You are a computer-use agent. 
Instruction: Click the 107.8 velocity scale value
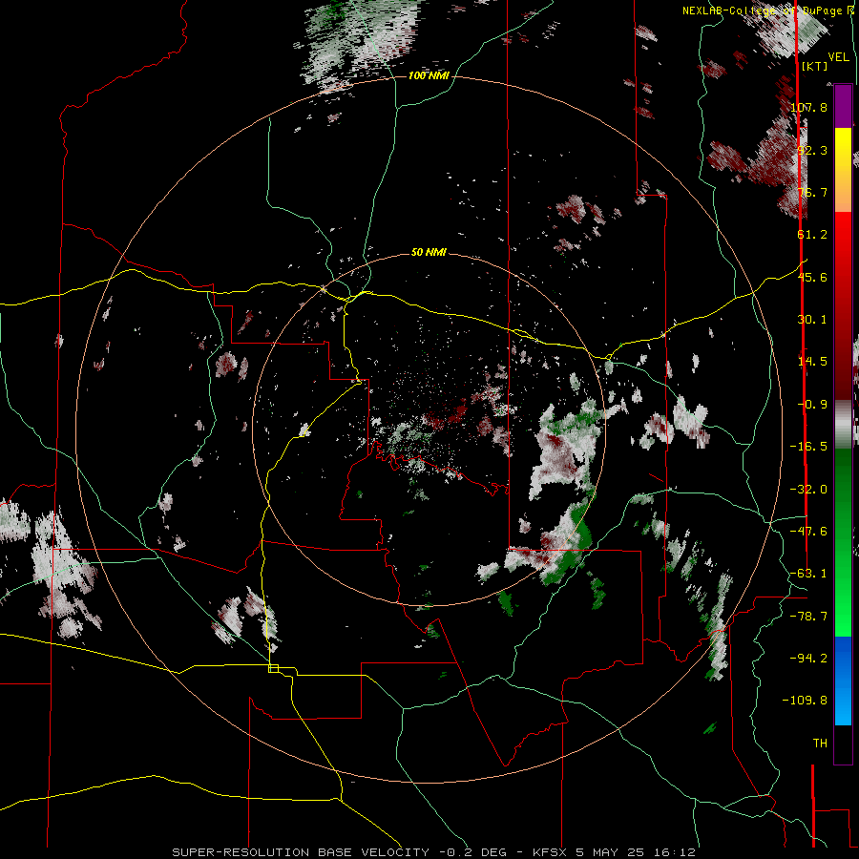tap(808, 107)
